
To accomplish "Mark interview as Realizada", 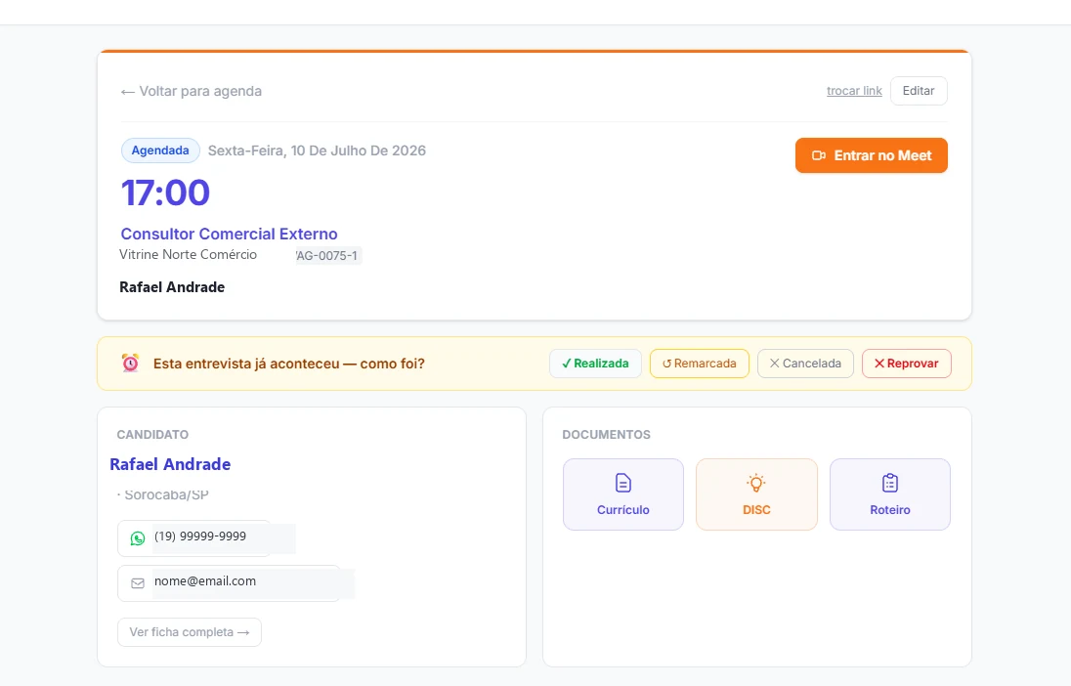I will pos(595,364).
